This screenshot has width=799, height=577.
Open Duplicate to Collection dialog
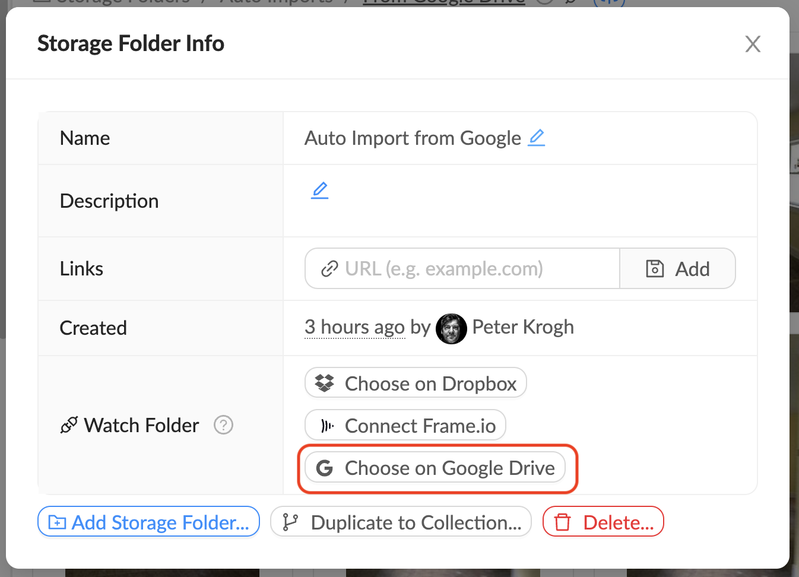pyautogui.click(x=401, y=522)
